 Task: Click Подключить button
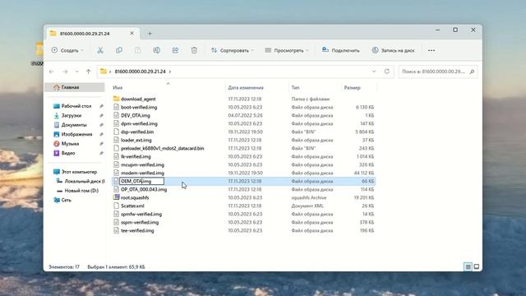point(340,50)
